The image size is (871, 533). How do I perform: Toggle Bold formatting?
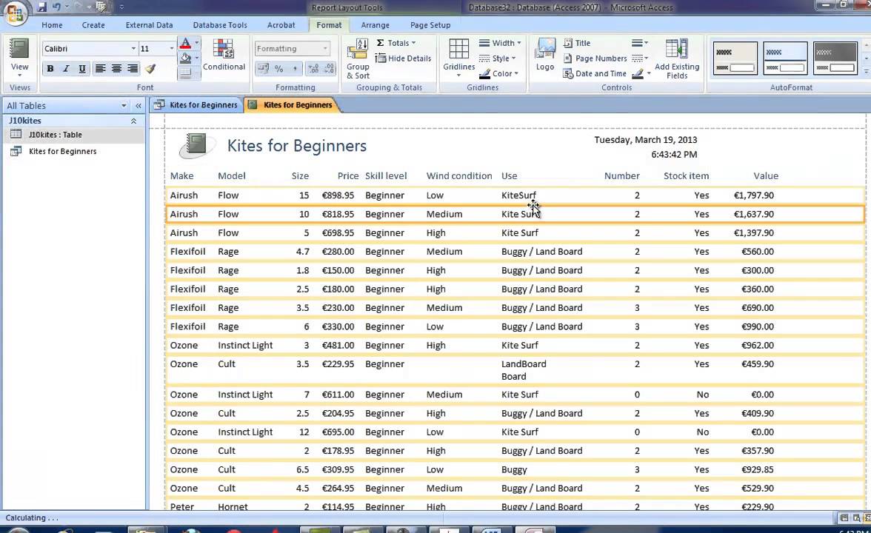click(50, 69)
